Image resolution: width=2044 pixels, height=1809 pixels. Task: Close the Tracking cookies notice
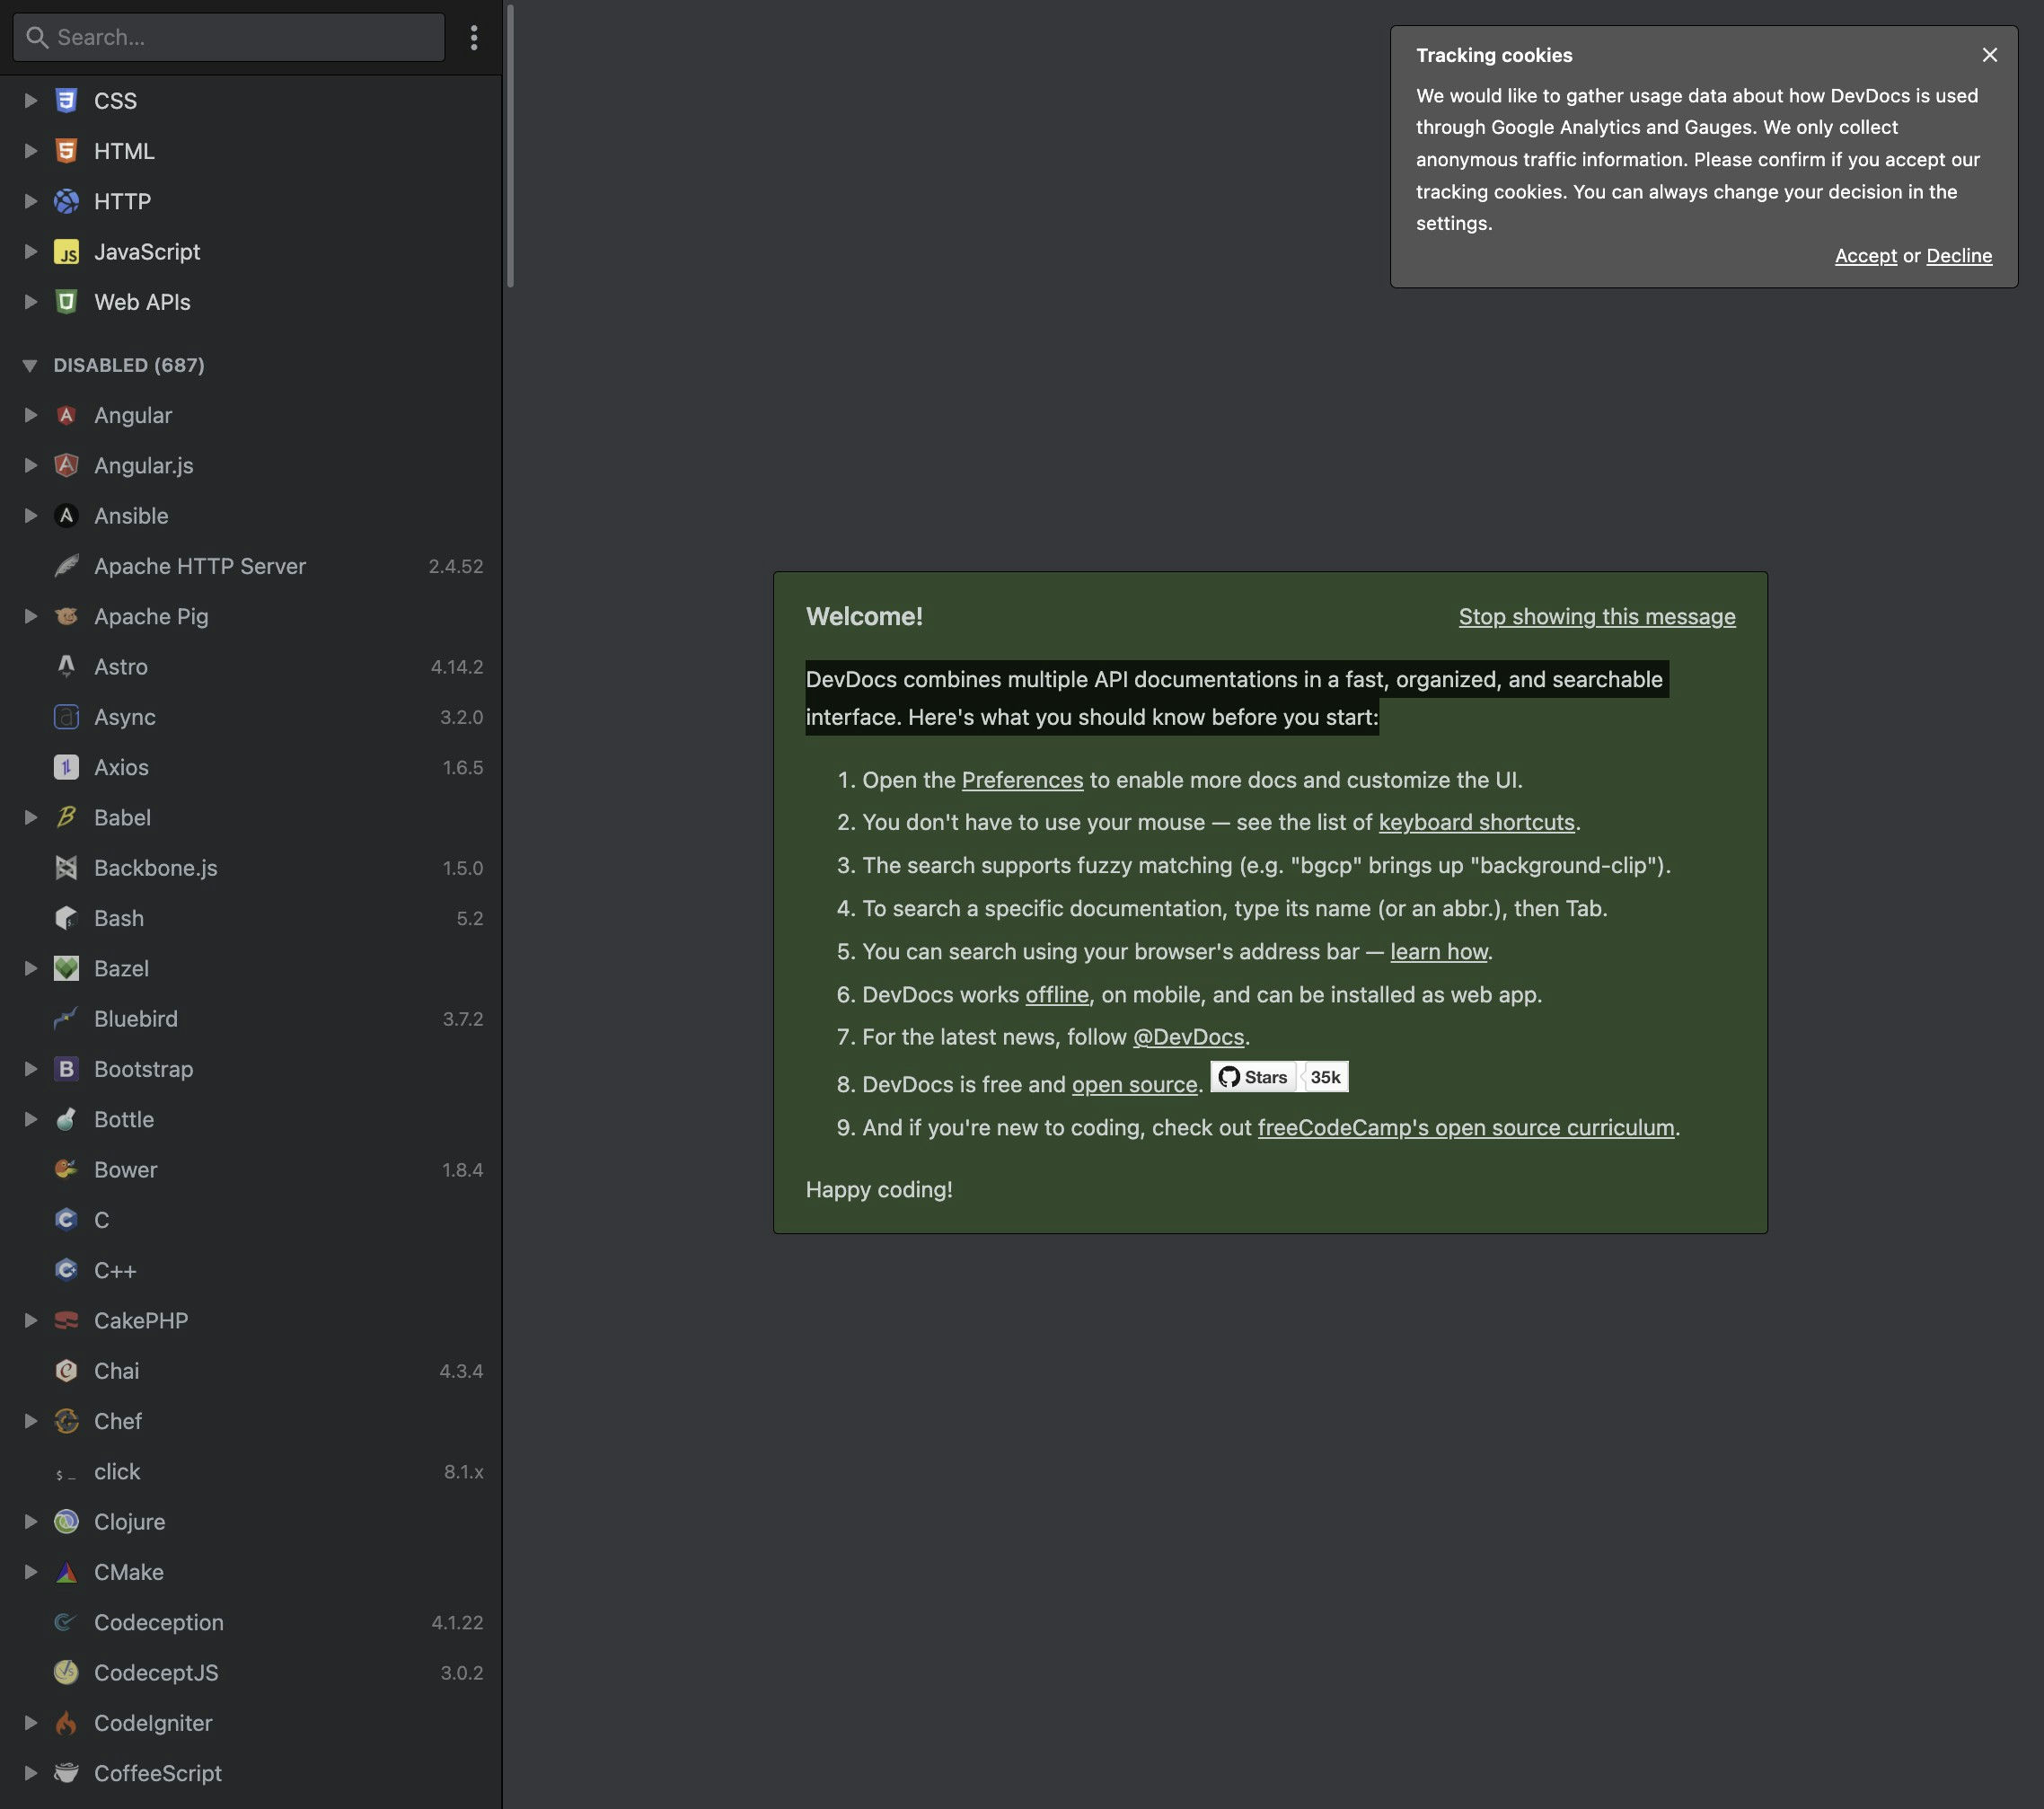1990,55
